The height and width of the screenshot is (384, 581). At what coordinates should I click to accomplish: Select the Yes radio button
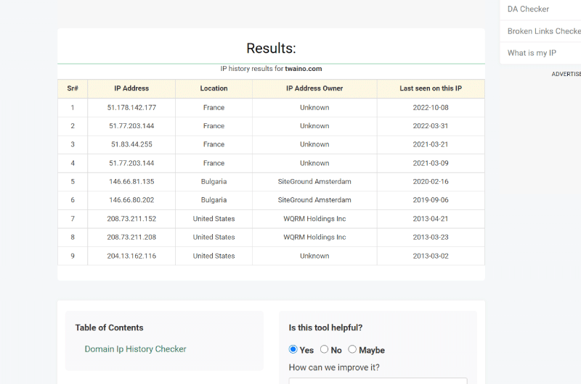[293, 349]
